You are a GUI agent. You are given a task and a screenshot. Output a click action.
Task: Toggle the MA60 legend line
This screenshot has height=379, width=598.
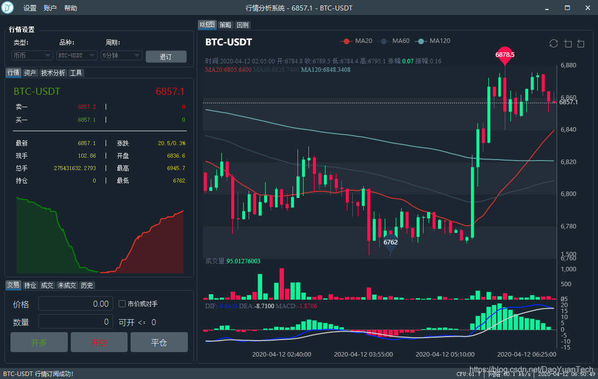click(x=394, y=41)
